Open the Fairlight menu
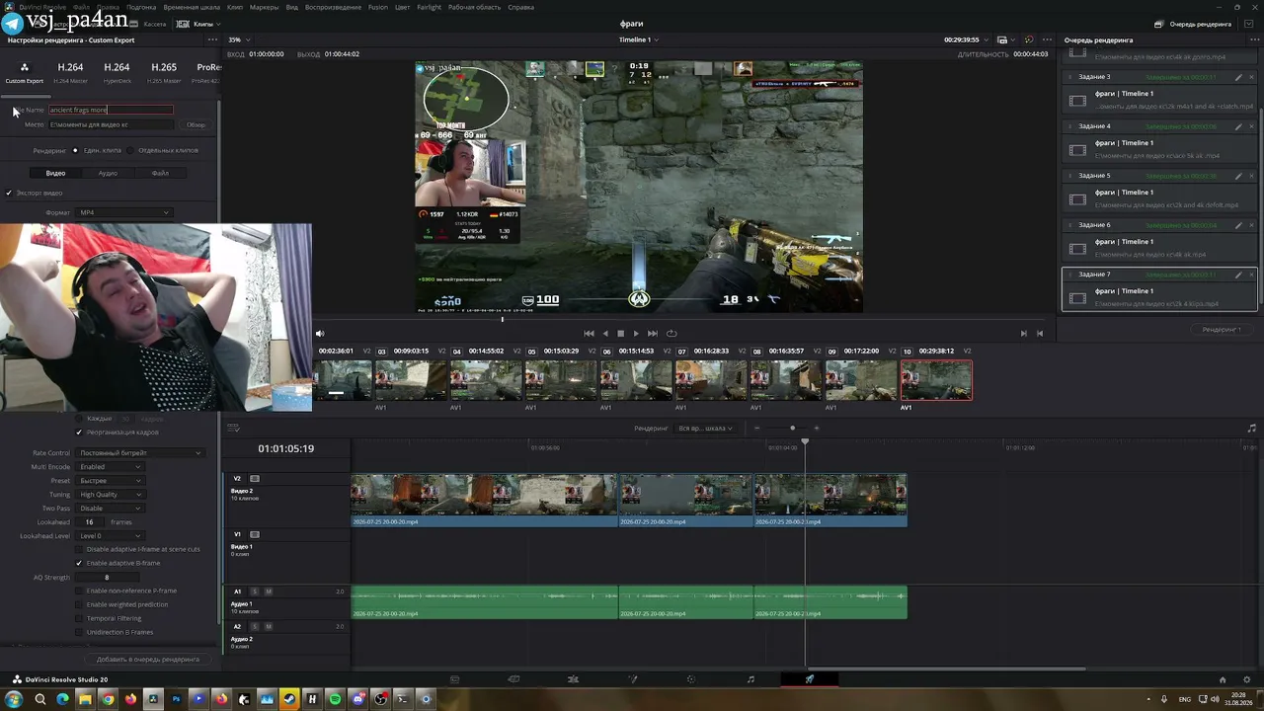Image resolution: width=1264 pixels, height=711 pixels. click(x=429, y=7)
